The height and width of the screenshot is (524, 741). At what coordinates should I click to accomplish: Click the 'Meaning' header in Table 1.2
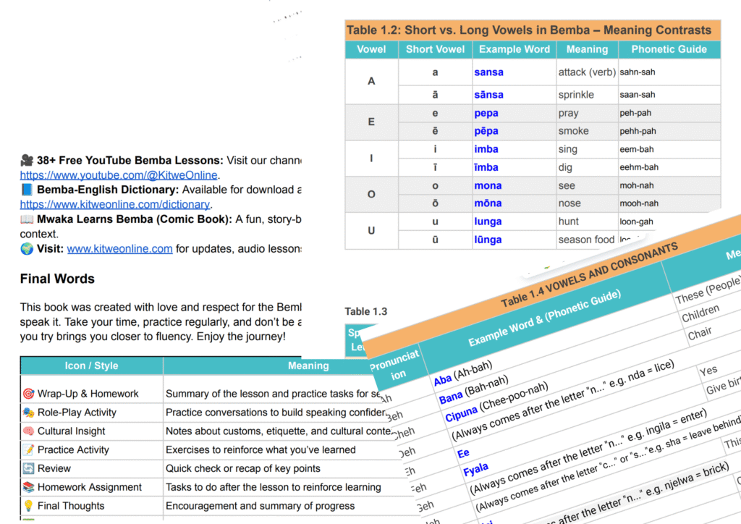coord(587,49)
